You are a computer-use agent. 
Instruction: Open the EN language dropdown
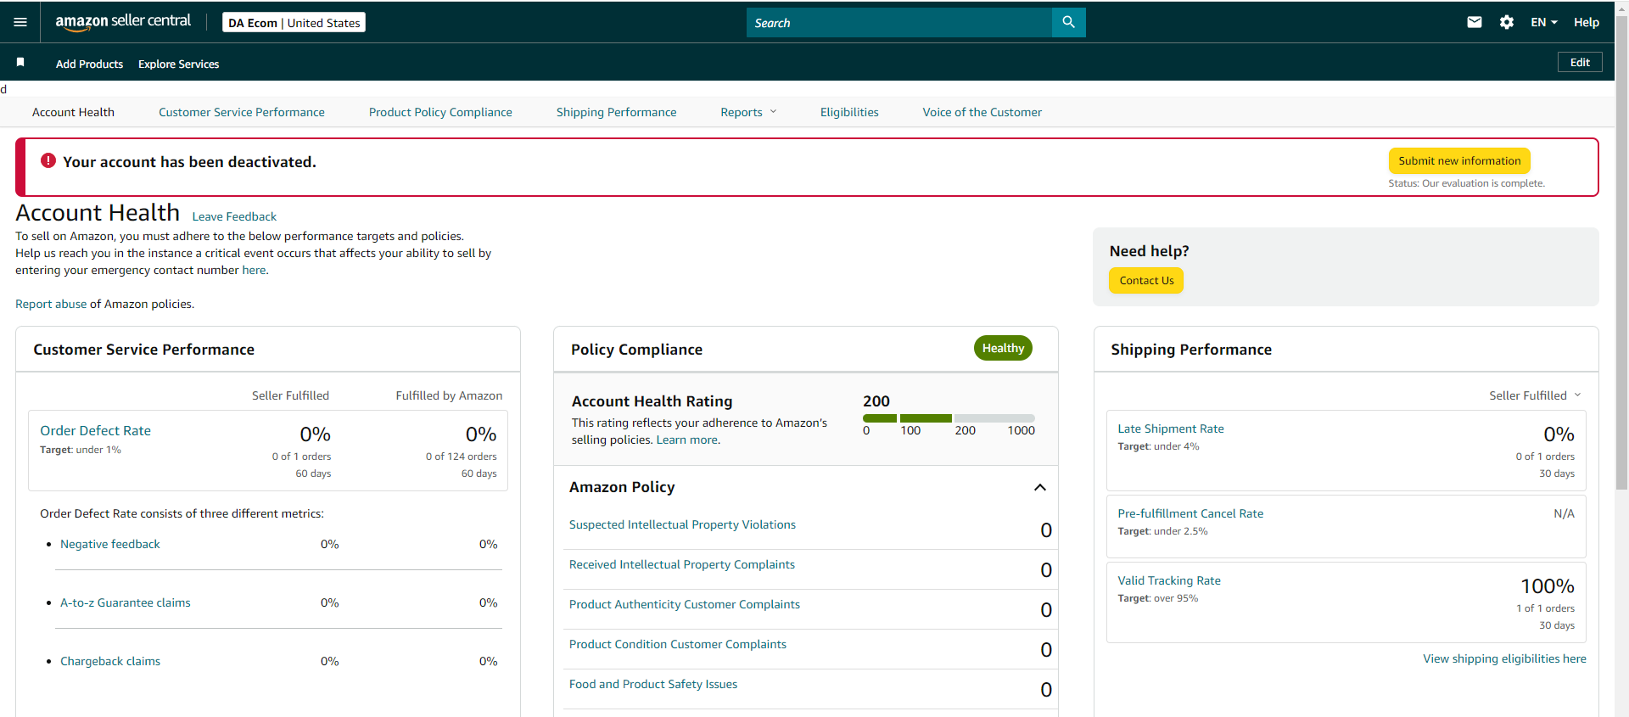click(1544, 22)
